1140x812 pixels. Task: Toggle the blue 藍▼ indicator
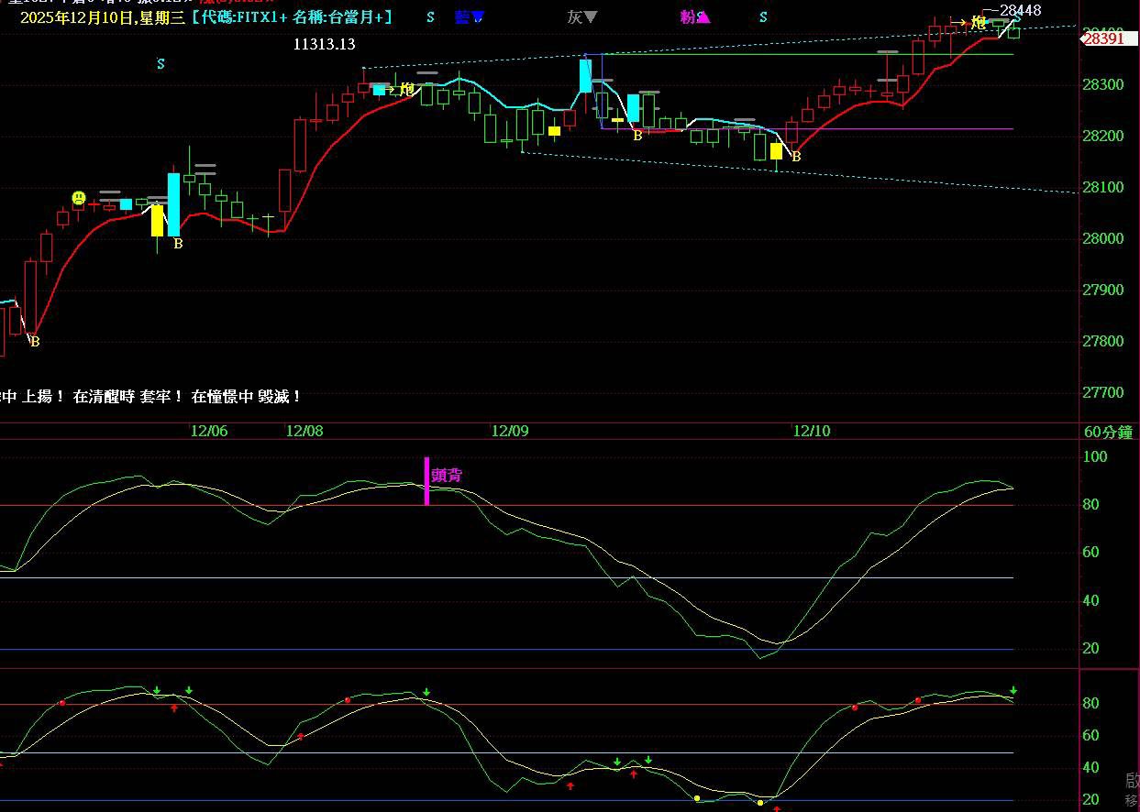click(470, 17)
